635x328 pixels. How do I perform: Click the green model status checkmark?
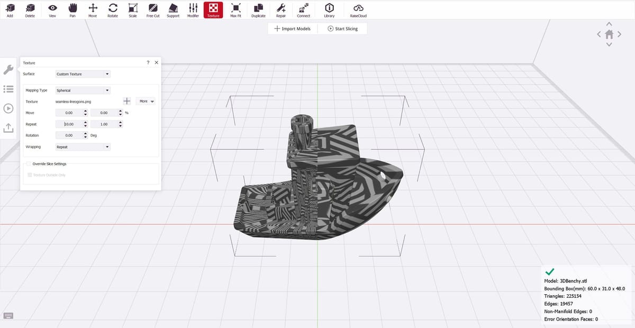(549, 271)
